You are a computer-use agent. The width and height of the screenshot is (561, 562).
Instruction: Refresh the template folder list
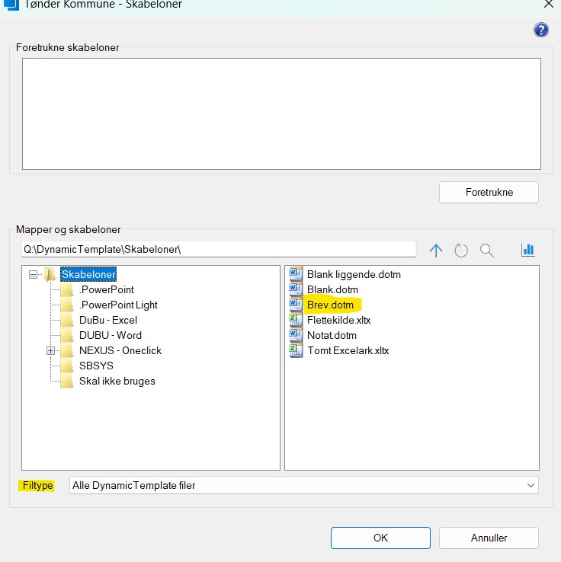tap(461, 251)
